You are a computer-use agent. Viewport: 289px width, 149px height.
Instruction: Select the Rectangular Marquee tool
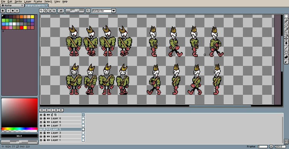286,16
